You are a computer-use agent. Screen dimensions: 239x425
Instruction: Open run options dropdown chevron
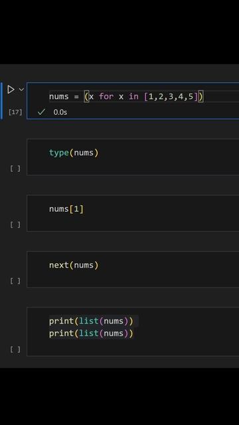click(x=21, y=90)
